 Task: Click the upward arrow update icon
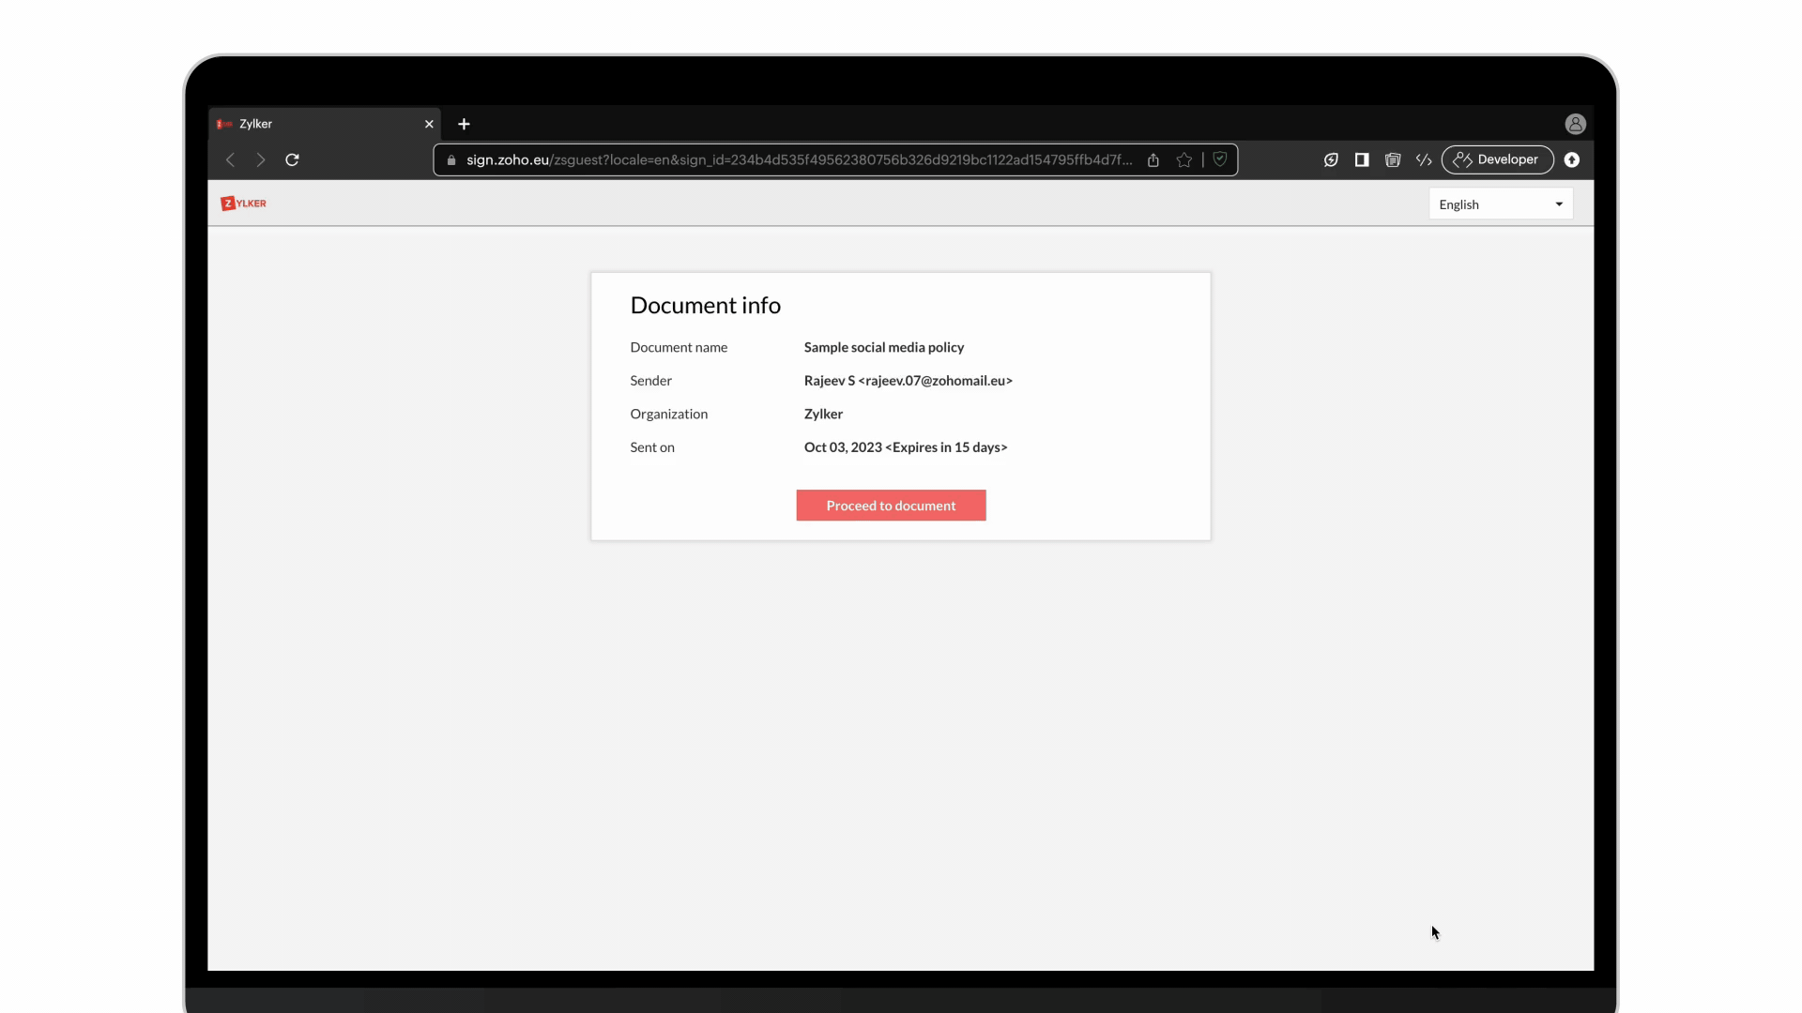(x=1572, y=160)
